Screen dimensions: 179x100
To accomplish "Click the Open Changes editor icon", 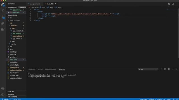I will click(169, 4).
